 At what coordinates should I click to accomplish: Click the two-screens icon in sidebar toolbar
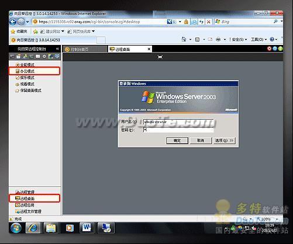pyautogui.click(x=51, y=57)
